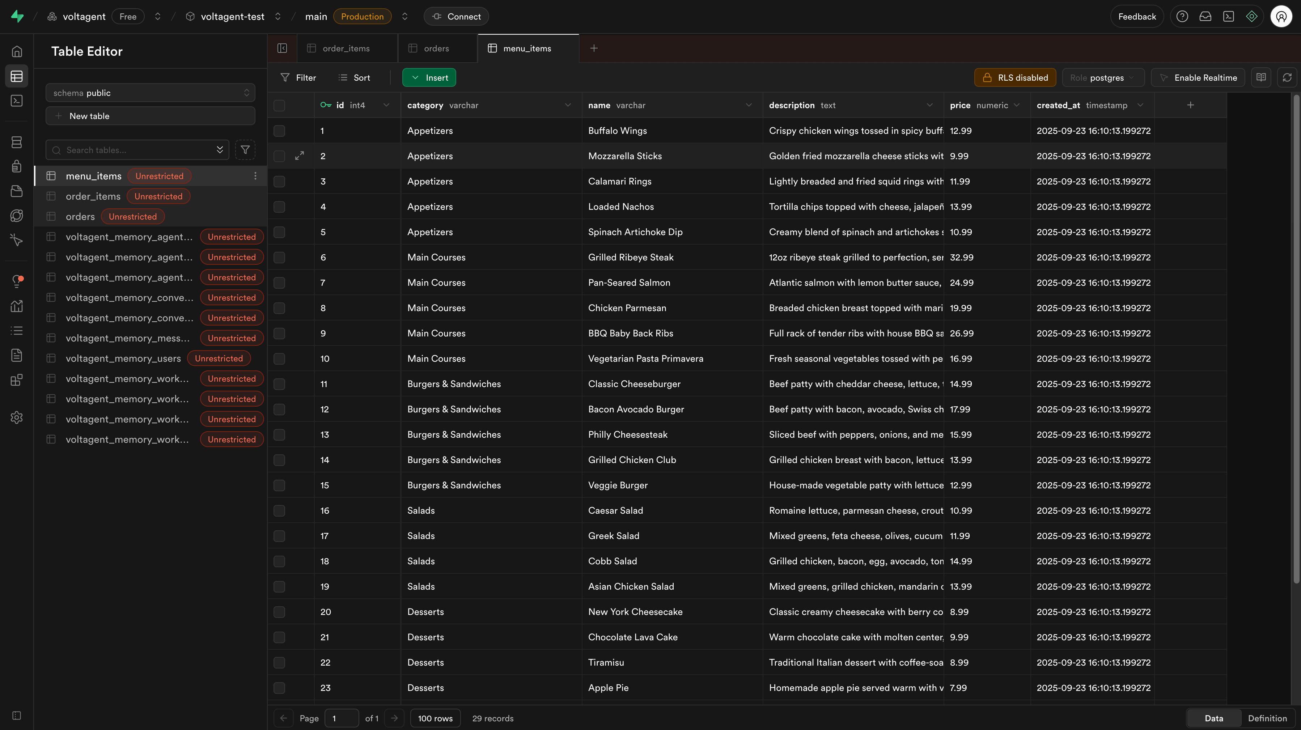Open three-dot menu for menu_items table
Image resolution: width=1301 pixels, height=730 pixels.
(255, 176)
